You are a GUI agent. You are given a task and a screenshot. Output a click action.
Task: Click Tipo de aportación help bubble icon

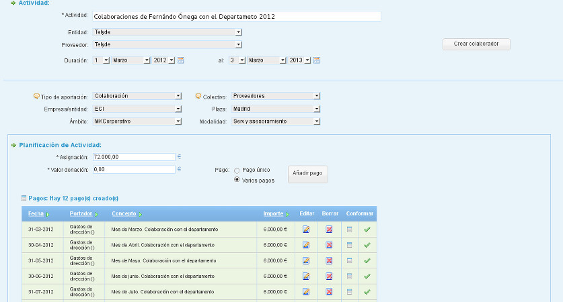click(x=36, y=97)
